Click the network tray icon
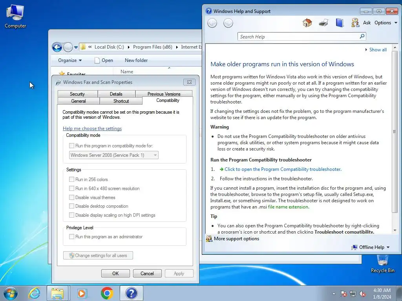The width and height of the screenshot is (402, 301). [x=353, y=294]
